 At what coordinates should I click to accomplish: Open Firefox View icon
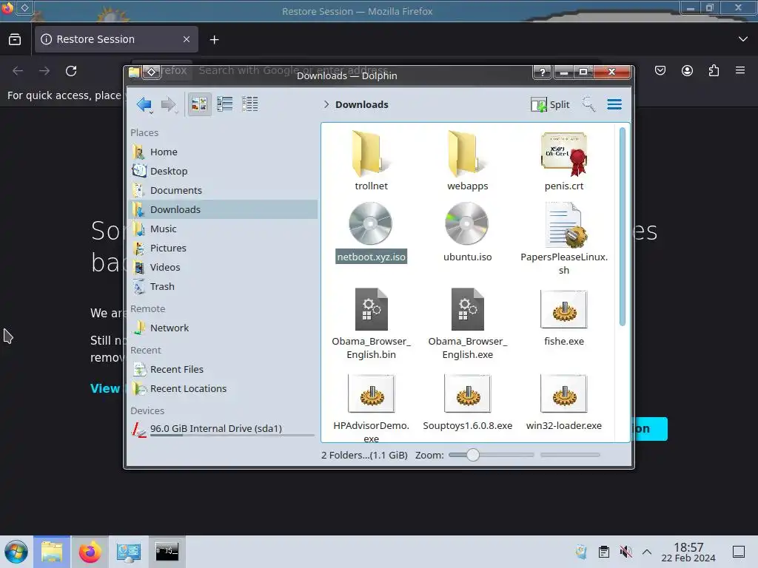tap(15, 40)
